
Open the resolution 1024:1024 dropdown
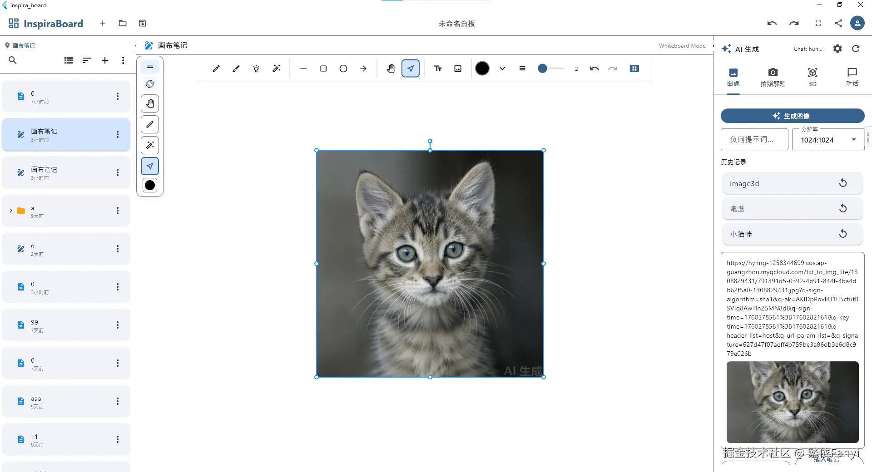tap(828, 140)
